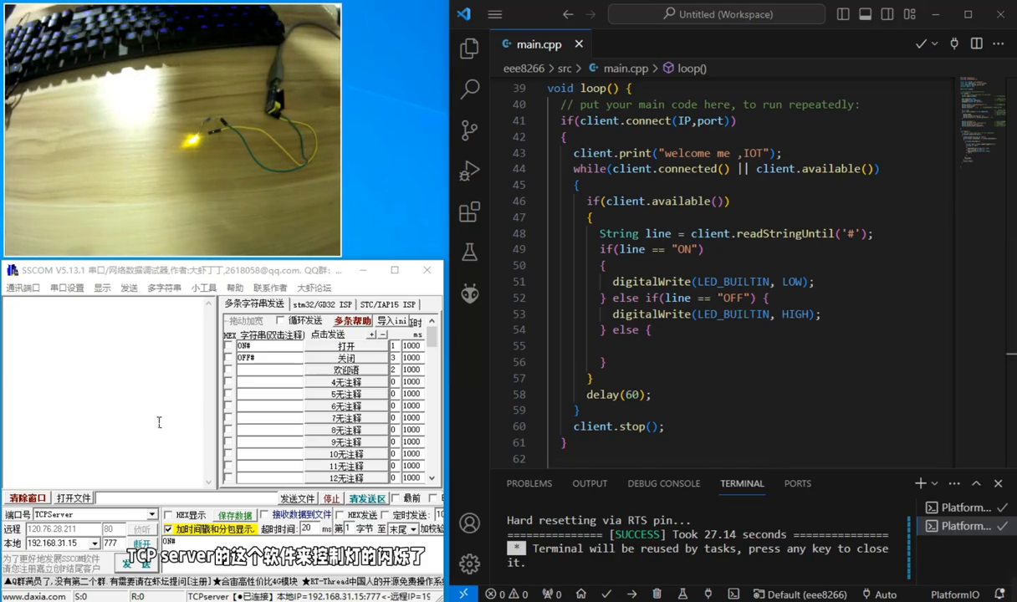Enable the HEX显示 checkbox

tap(168, 516)
